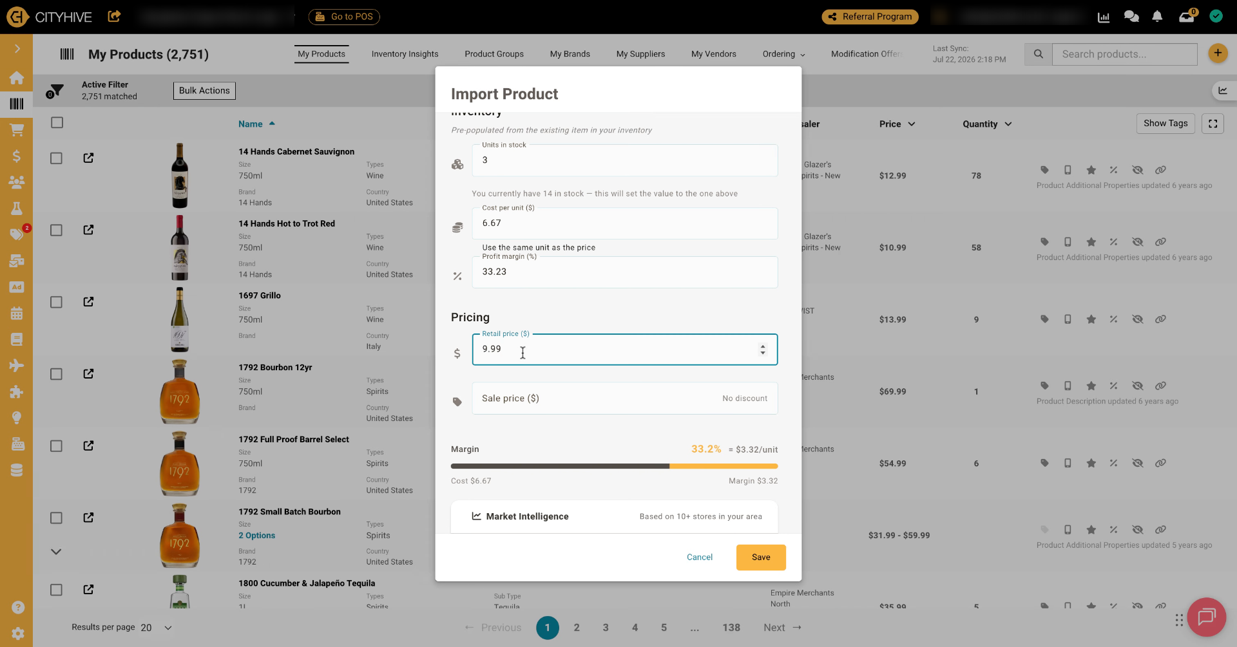Click the Save button in Import Product

click(x=761, y=558)
